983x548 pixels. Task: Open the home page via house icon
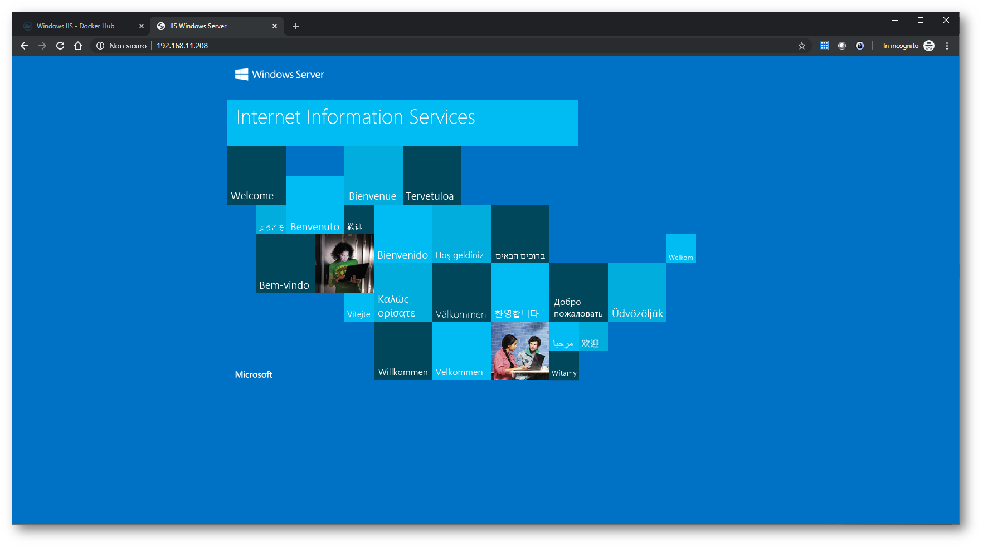tap(78, 46)
